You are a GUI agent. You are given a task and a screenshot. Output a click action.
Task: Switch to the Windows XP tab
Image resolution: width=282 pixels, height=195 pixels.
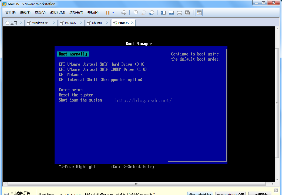[40, 23]
